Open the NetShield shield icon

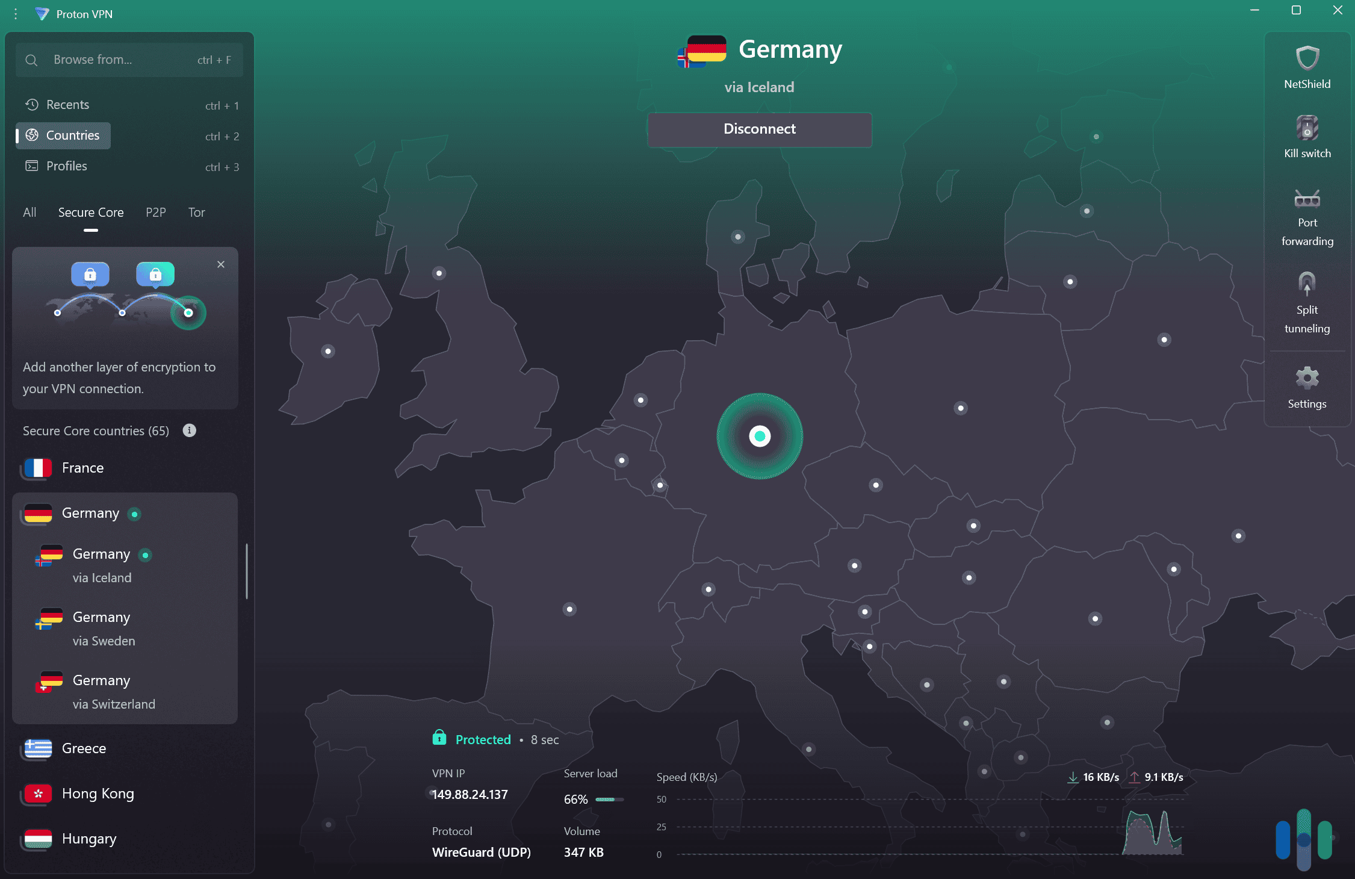(1307, 59)
